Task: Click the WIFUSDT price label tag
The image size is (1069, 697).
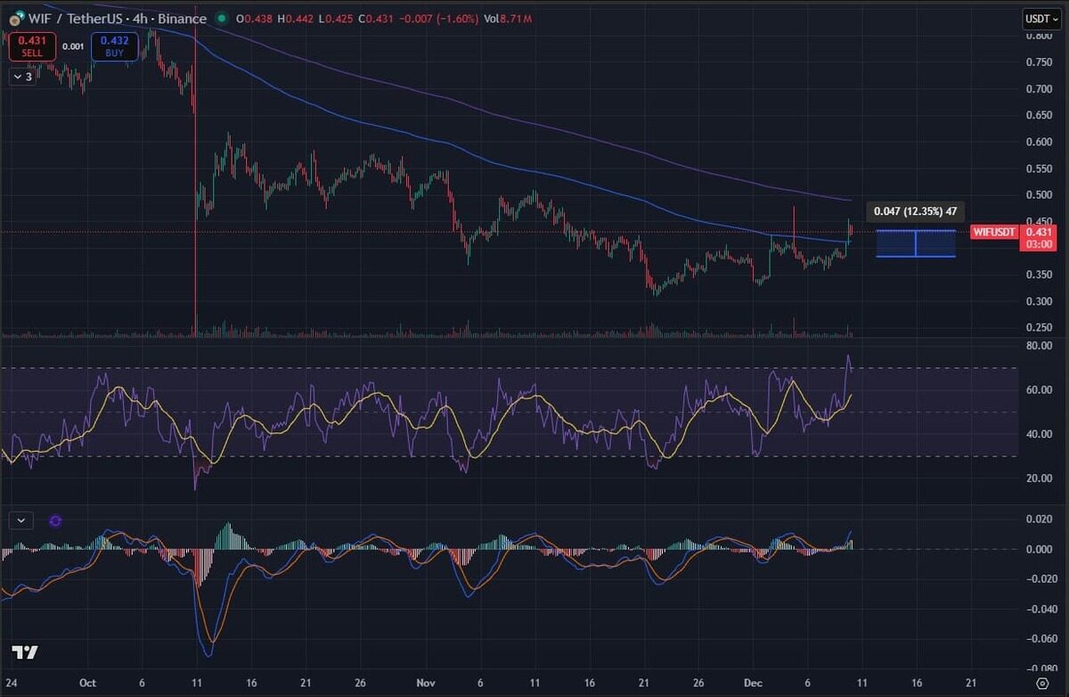Action: pos(994,233)
